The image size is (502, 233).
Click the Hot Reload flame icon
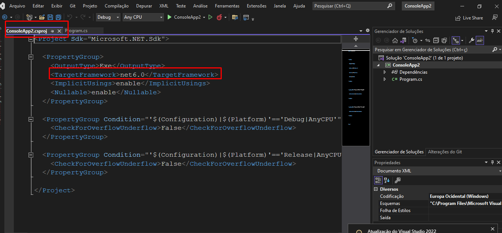pyautogui.click(x=219, y=17)
